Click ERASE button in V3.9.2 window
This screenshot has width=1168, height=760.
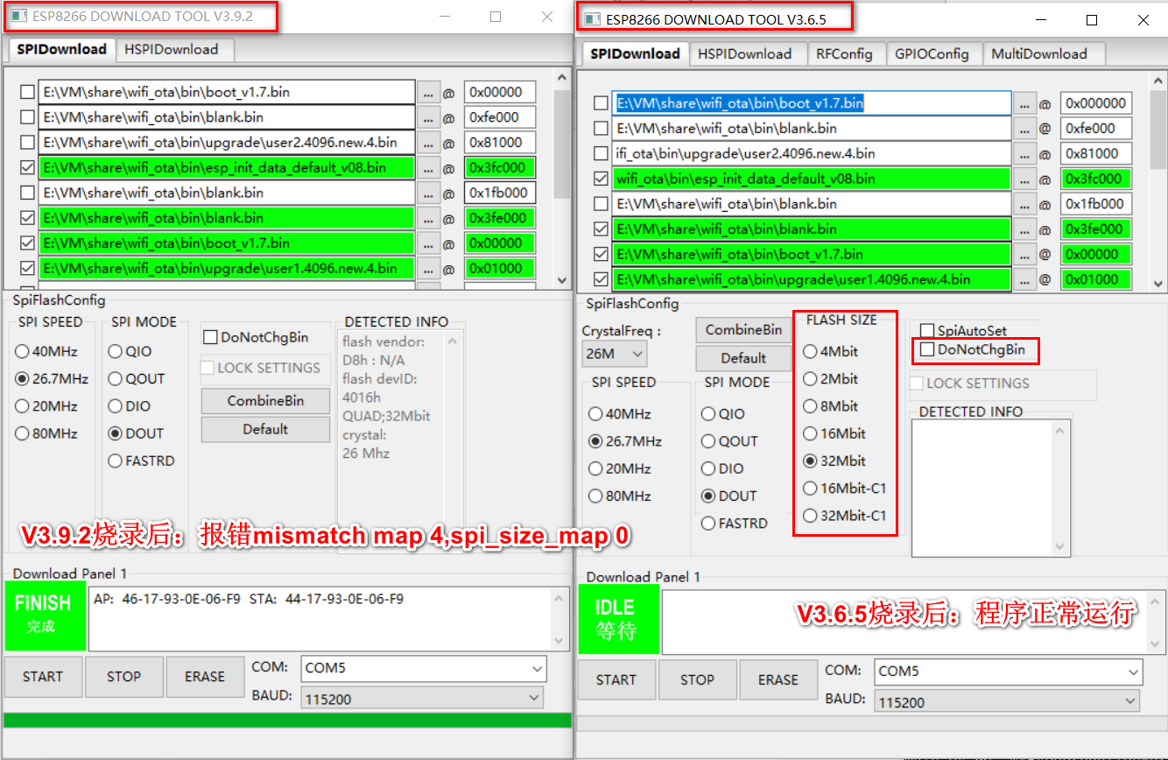coord(205,677)
